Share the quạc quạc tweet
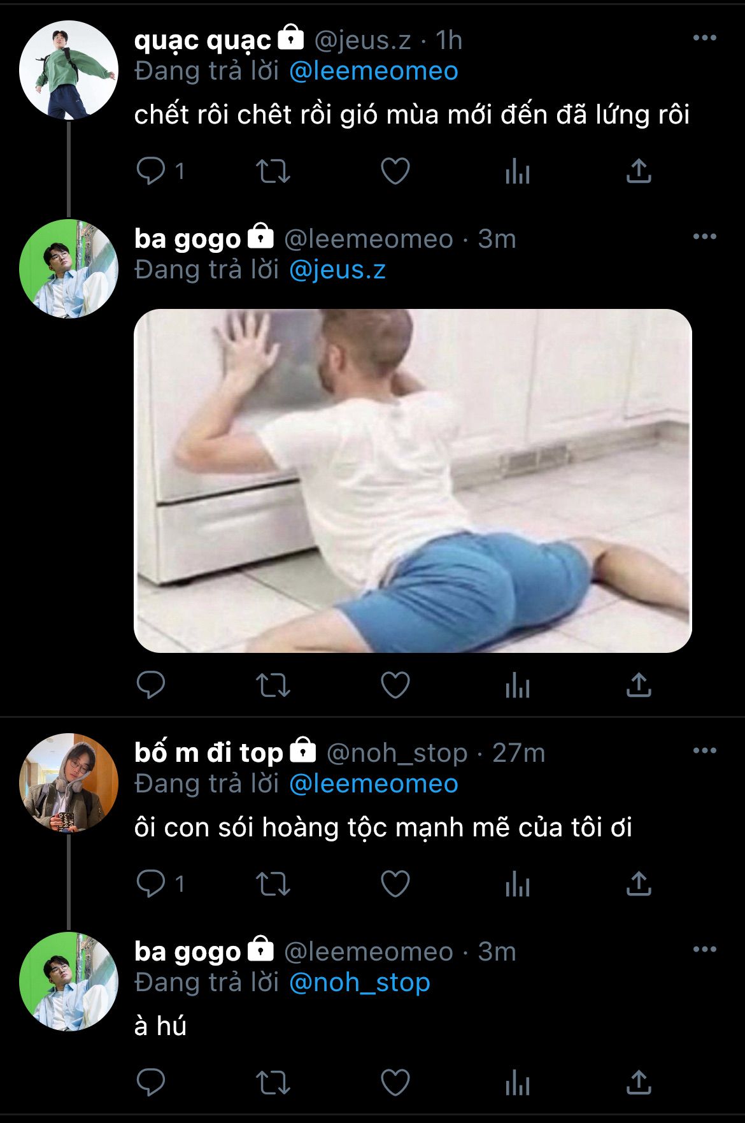 coord(639,171)
